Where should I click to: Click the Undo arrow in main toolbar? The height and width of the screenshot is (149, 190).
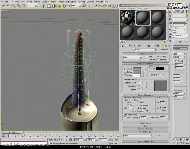pyautogui.click(x=4, y=6)
